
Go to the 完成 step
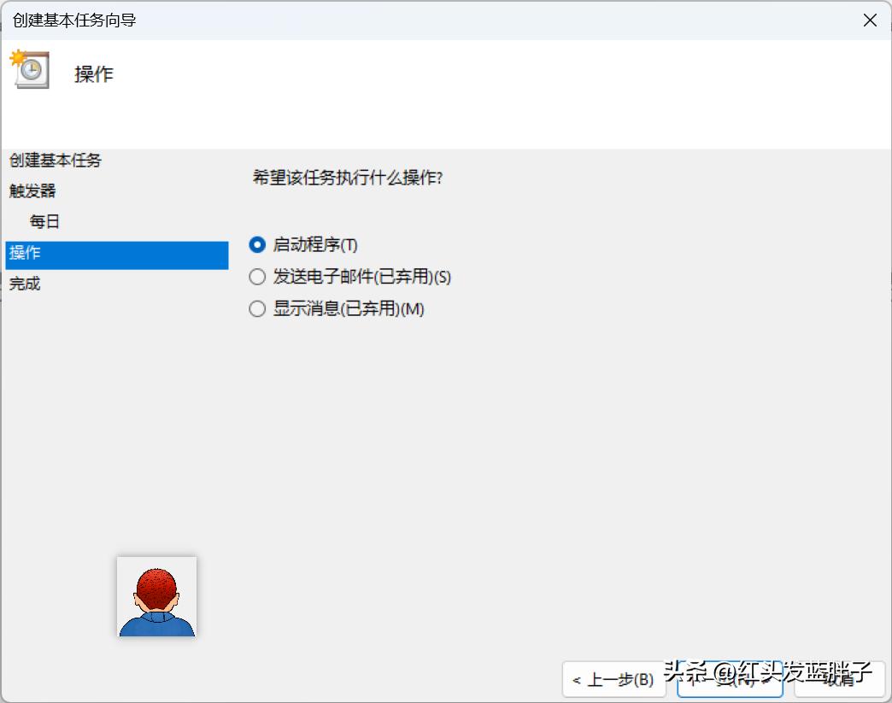tap(24, 283)
